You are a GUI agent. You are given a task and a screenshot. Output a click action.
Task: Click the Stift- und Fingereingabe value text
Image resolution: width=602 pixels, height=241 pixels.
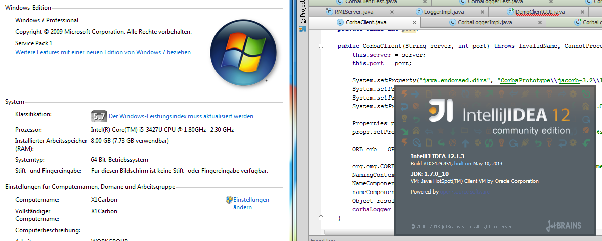[x=179, y=170]
